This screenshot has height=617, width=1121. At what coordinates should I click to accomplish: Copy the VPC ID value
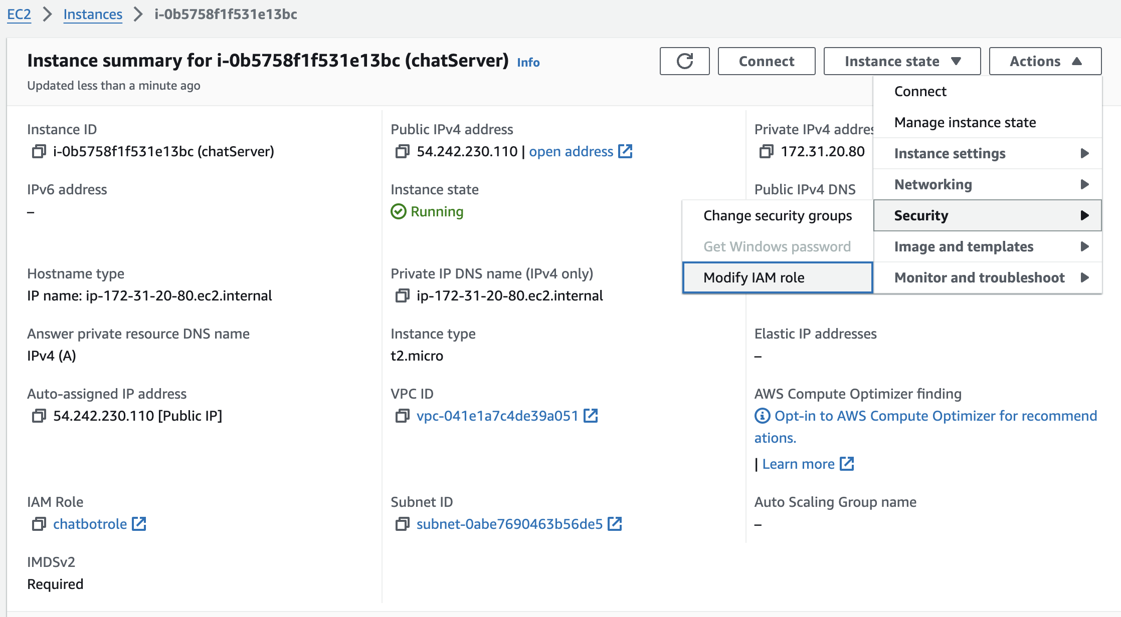click(x=402, y=416)
